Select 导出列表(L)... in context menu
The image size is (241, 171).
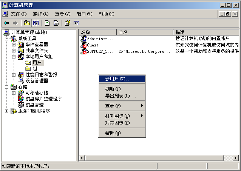pyautogui.click(x=122, y=96)
